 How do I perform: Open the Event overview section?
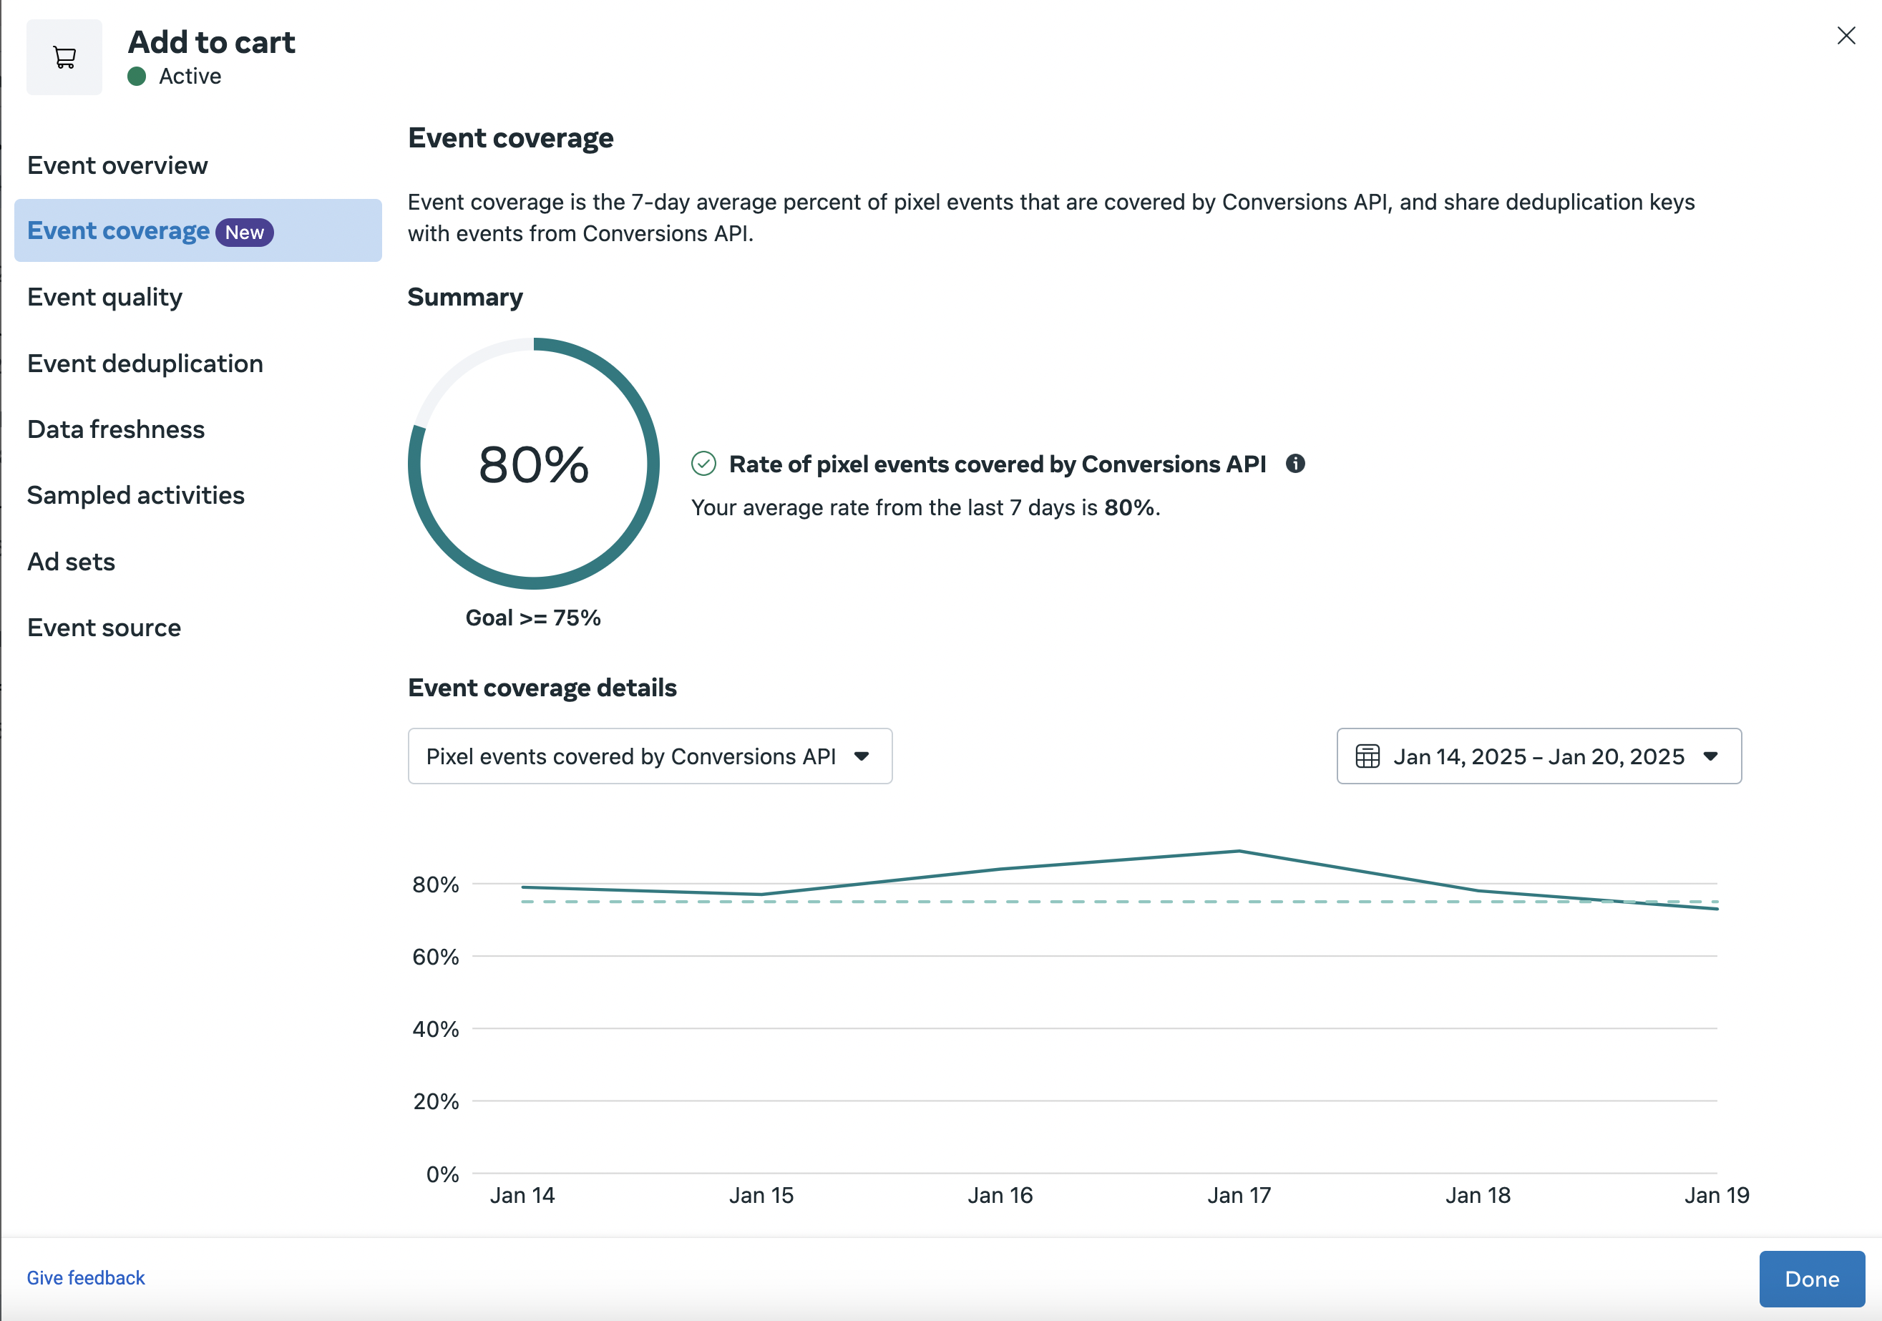(x=117, y=165)
